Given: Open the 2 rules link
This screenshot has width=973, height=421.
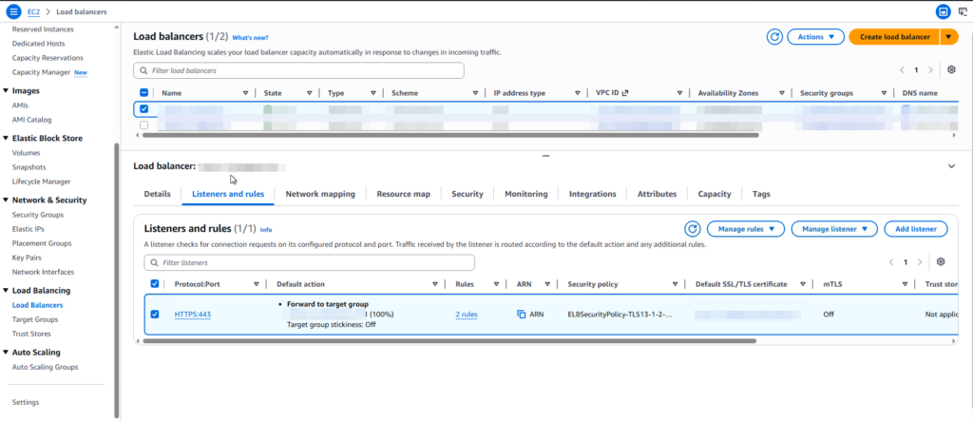Looking at the screenshot, I should 466,315.
